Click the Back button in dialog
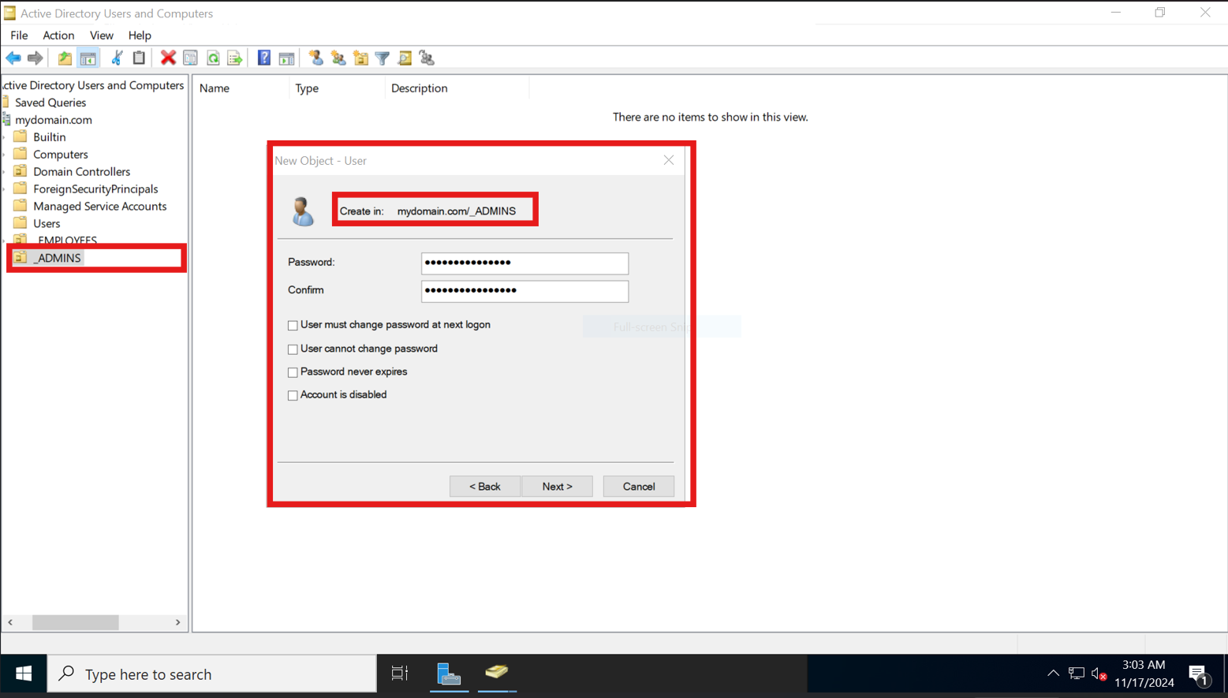This screenshot has height=698, width=1228. tap(485, 487)
